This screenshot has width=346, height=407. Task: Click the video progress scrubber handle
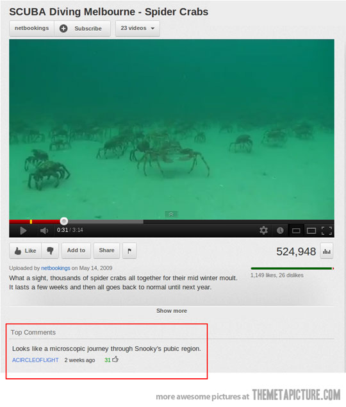64,221
